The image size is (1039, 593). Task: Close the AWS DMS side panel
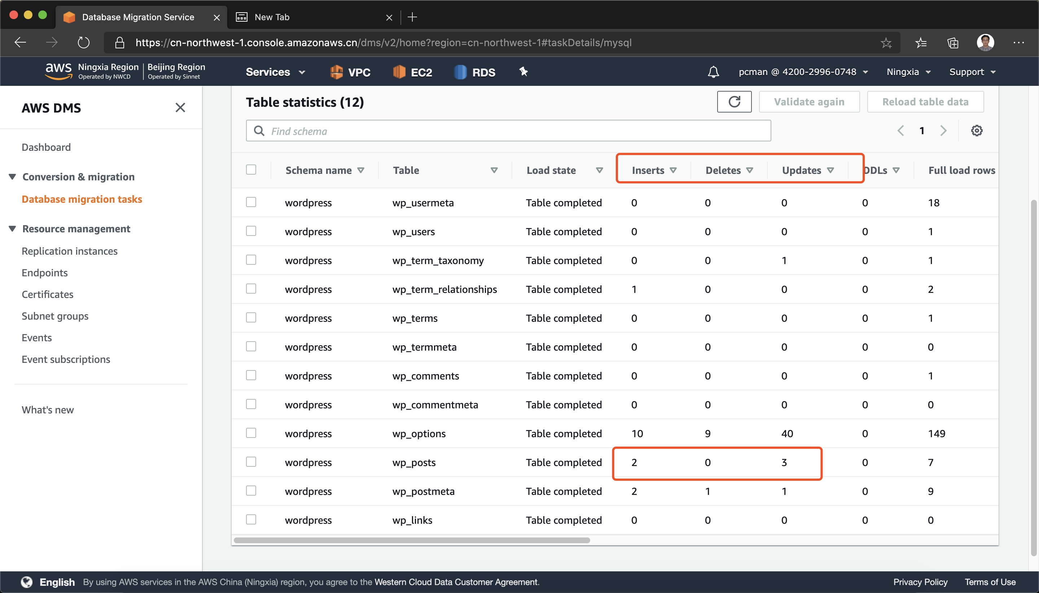(x=180, y=107)
